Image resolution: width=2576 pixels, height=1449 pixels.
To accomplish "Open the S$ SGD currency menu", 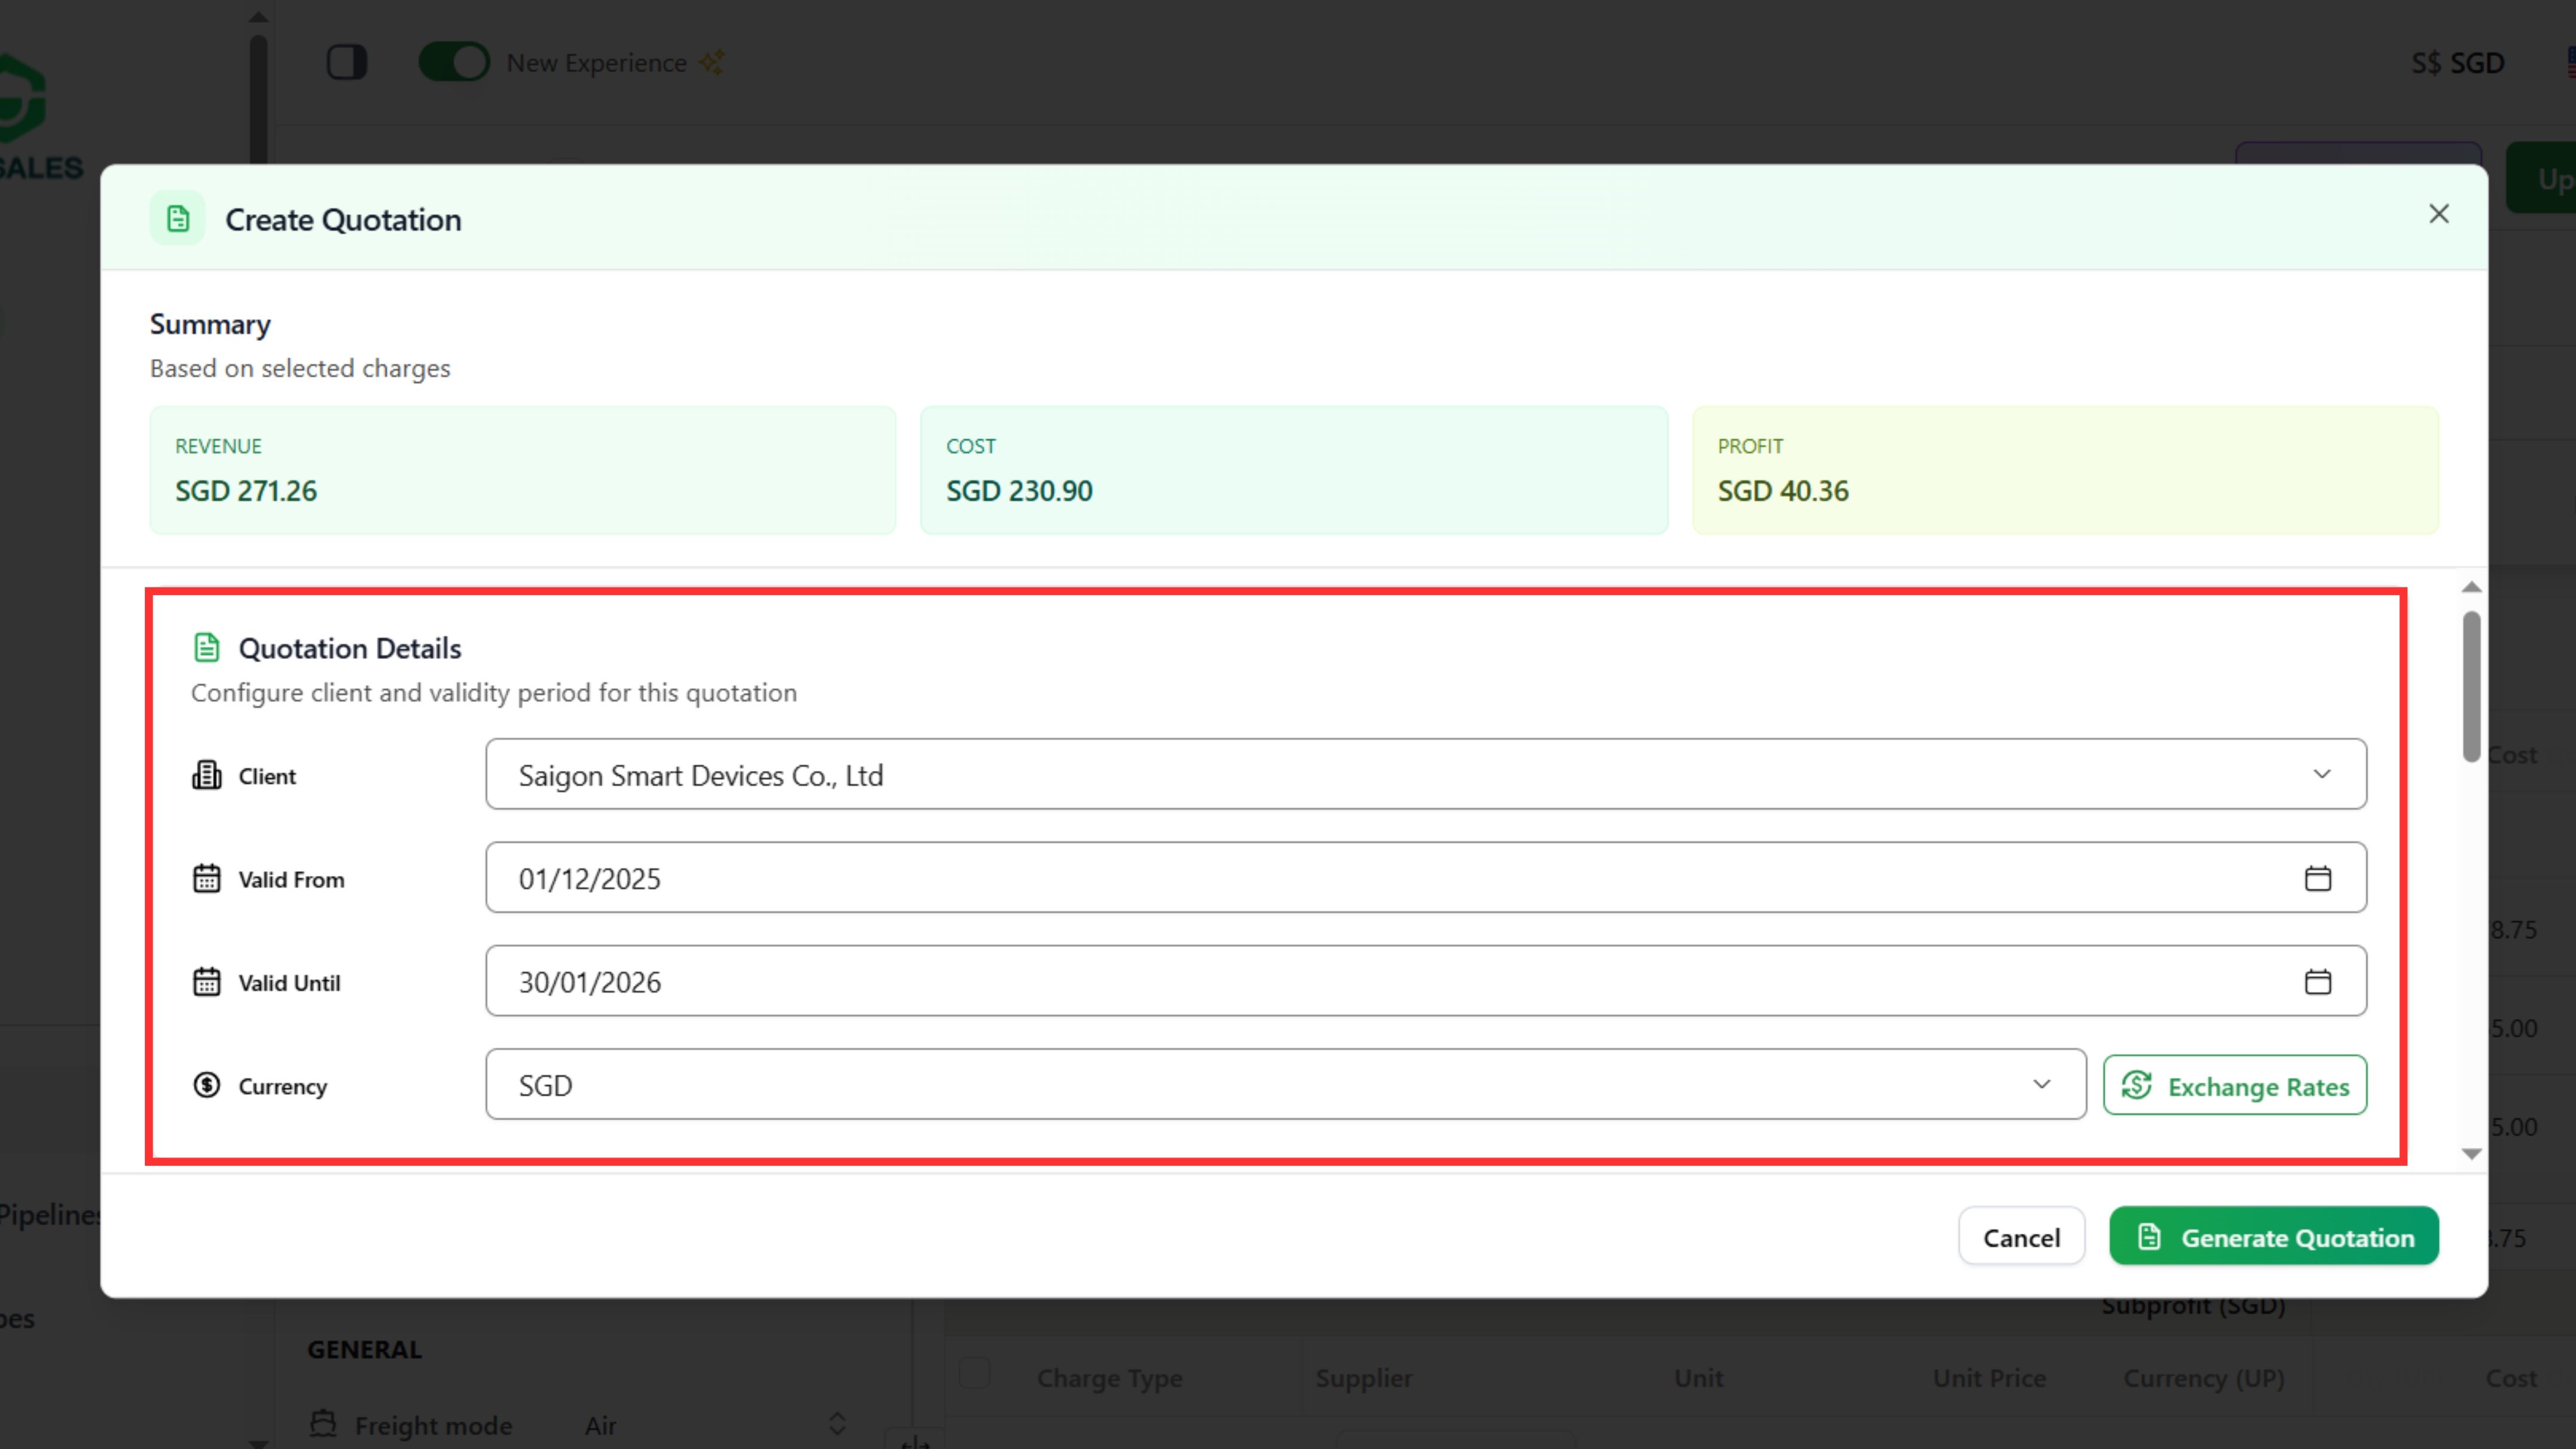I will pos(2457,63).
